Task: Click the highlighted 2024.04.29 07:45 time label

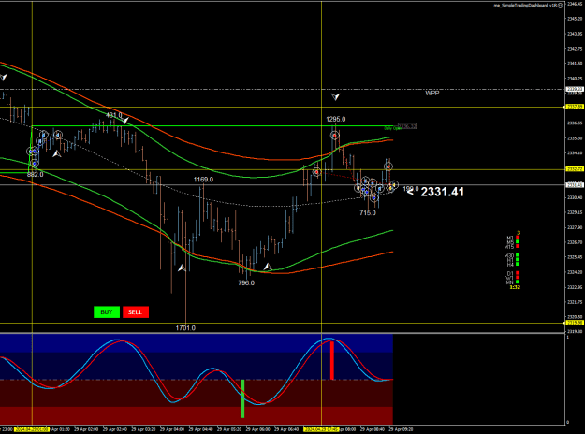Action: coord(321,429)
